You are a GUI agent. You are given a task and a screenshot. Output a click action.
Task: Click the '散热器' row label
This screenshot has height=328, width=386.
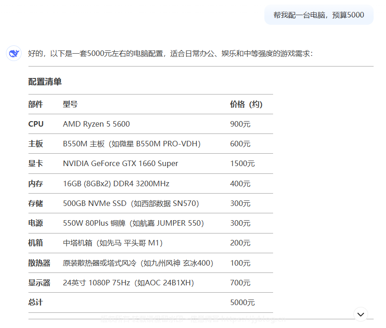point(39,263)
